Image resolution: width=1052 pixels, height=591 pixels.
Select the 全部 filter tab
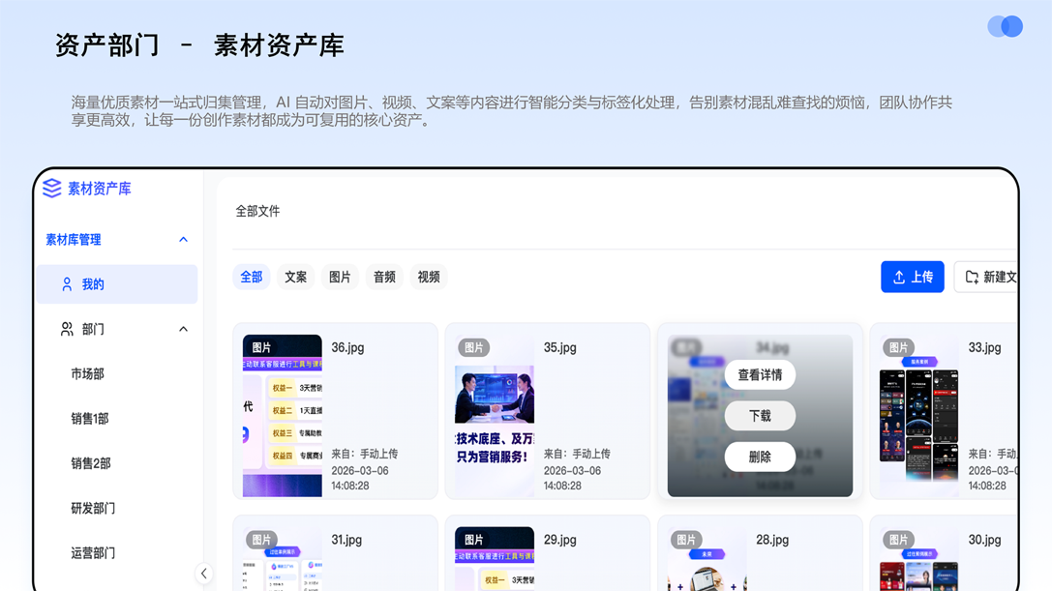(252, 277)
